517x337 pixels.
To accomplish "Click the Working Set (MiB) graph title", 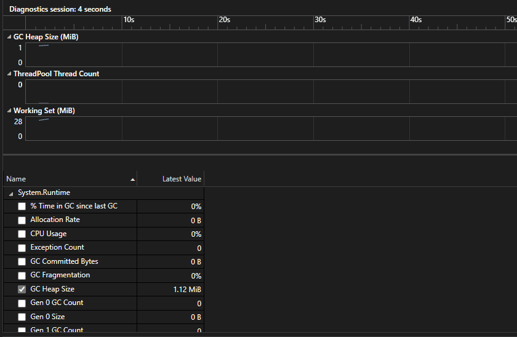I will [x=44, y=111].
